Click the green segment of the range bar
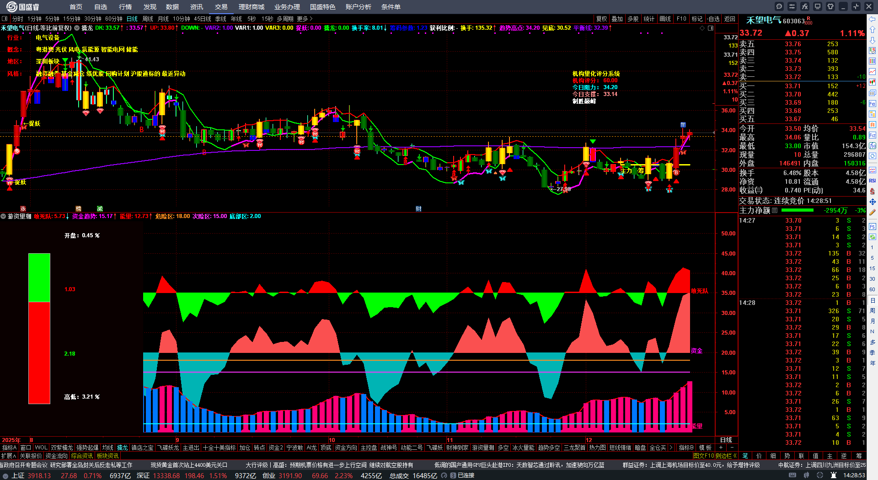This screenshot has width=878, height=480. [x=39, y=277]
